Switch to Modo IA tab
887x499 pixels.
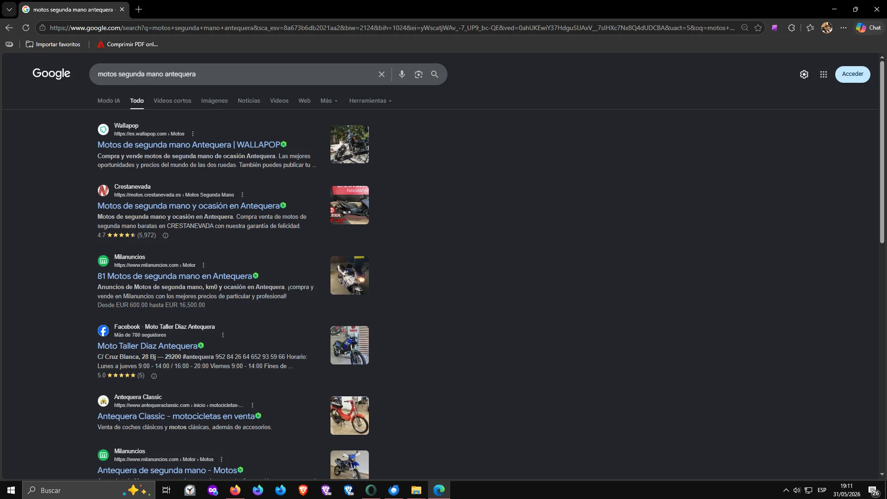click(x=109, y=101)
